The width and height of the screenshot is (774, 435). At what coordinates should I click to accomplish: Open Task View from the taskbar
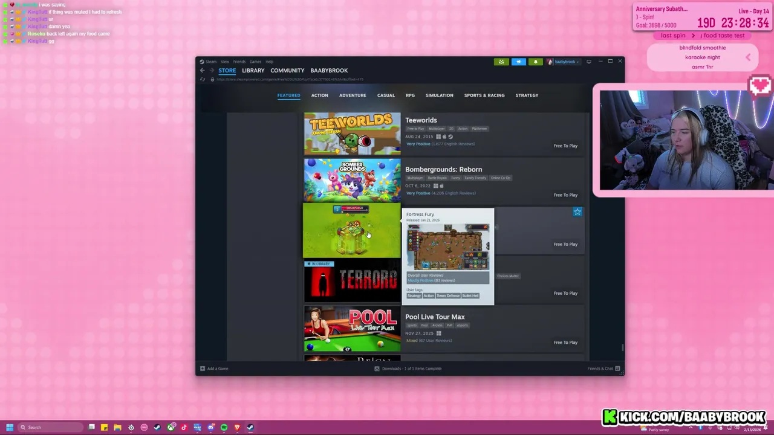(91, 427)
